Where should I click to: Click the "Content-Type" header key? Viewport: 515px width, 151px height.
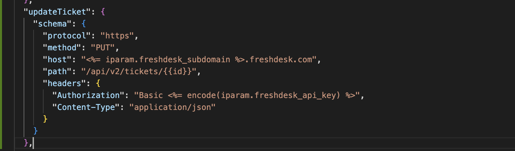[x=86, y=108]
